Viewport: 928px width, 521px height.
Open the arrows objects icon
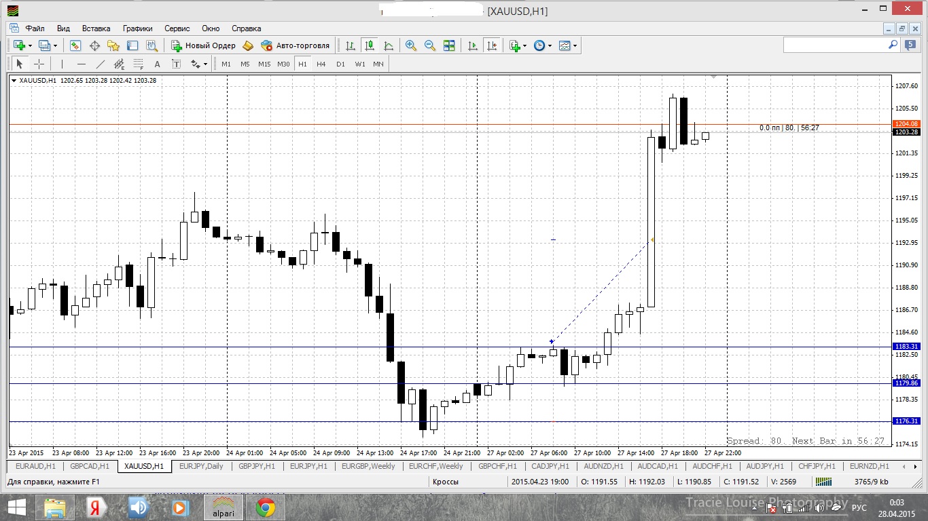196,64
